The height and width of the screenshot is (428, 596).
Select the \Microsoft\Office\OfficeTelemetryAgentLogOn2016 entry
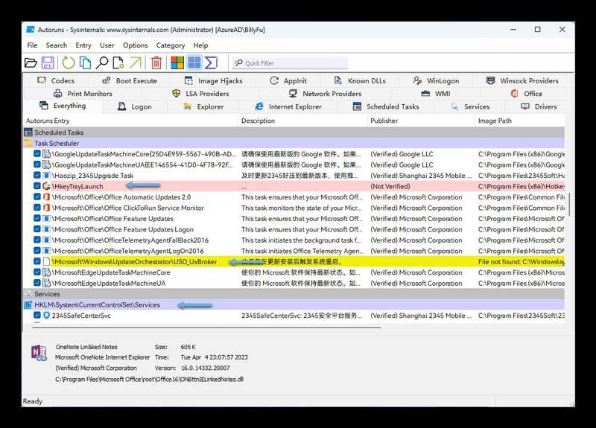tap(294, 251)
